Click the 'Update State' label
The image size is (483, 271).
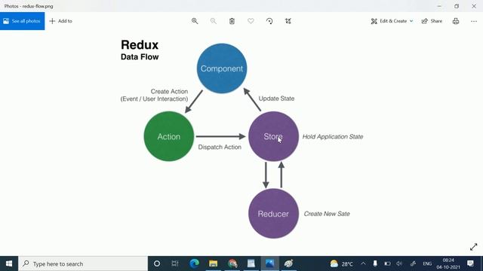(x=276, y=99)
